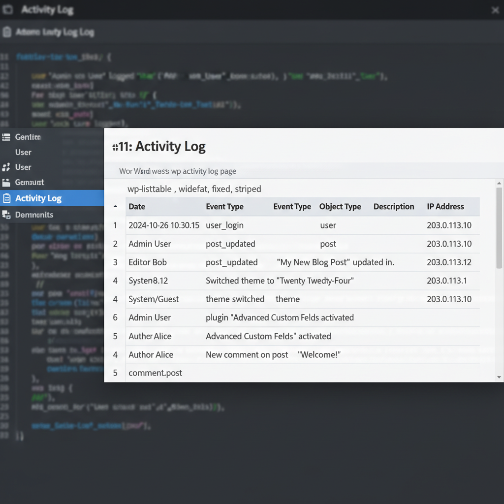This screenshot has height=504, width=504.
Task: Select the Components icon at sidebar bottom
Action: (x=7, y=215)
